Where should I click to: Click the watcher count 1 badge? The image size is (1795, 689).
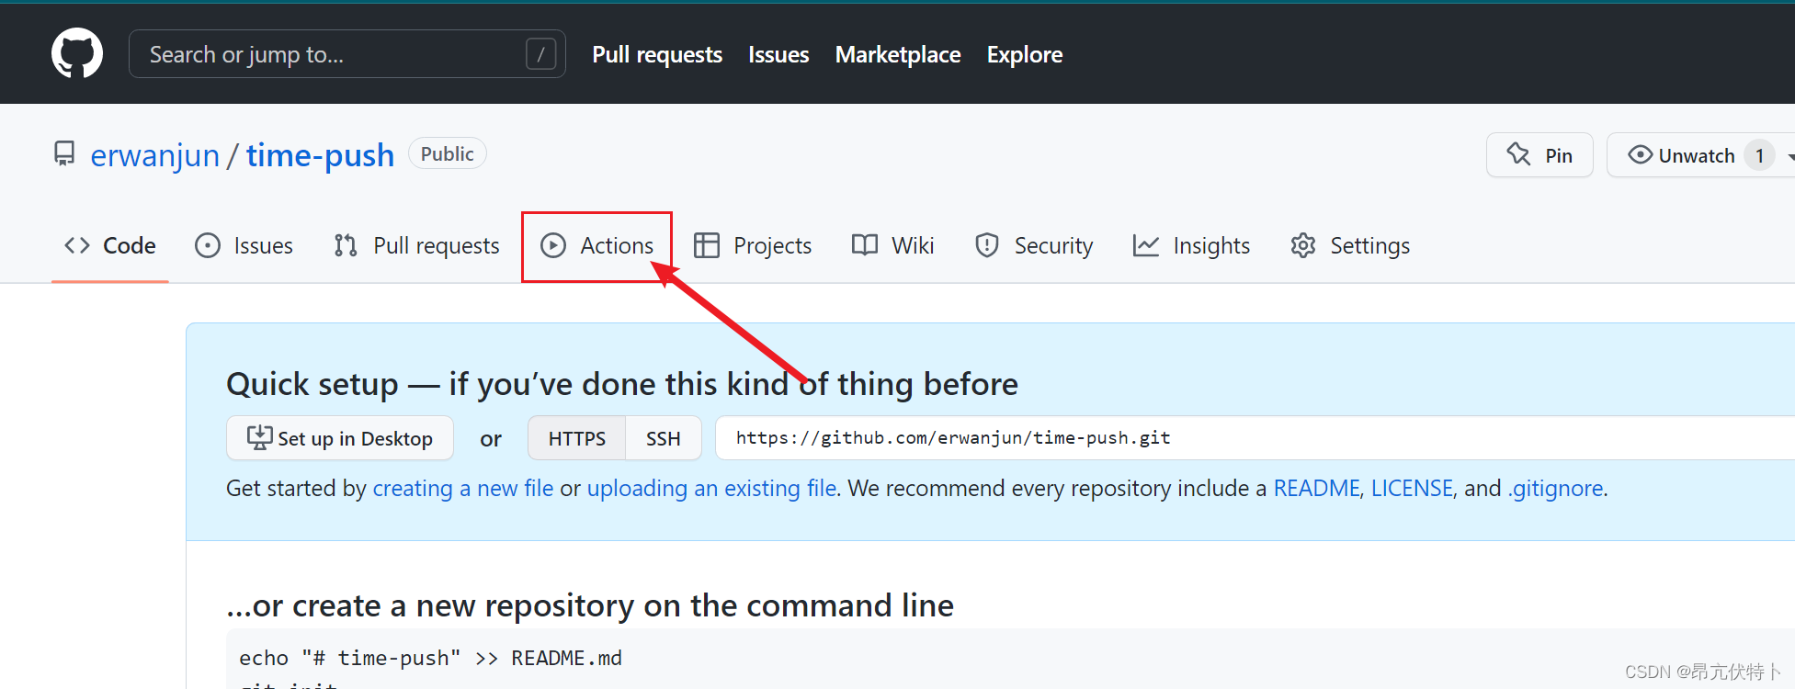(x=1759, y=155)
